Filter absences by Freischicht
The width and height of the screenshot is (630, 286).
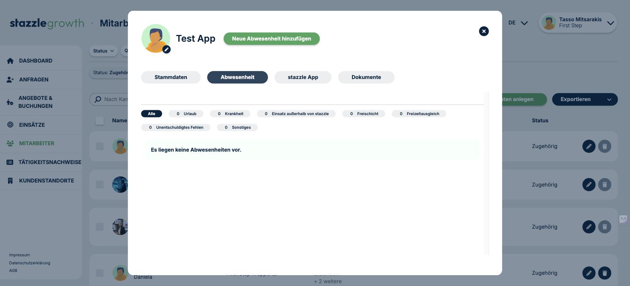click(364, 114)
